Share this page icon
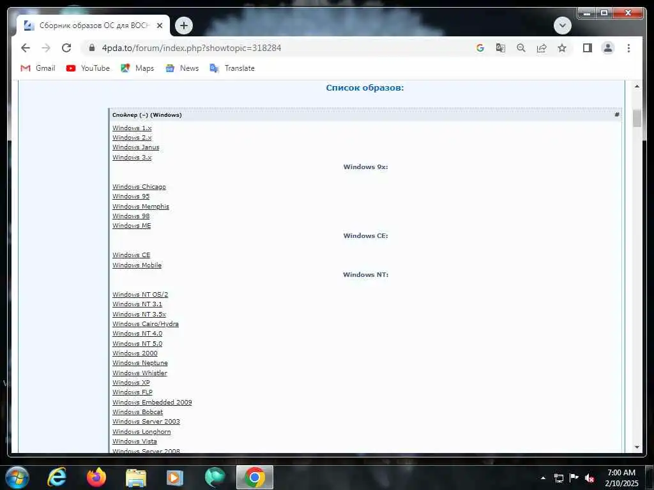Viewport: 654px width, 490px height. (542, 48)
